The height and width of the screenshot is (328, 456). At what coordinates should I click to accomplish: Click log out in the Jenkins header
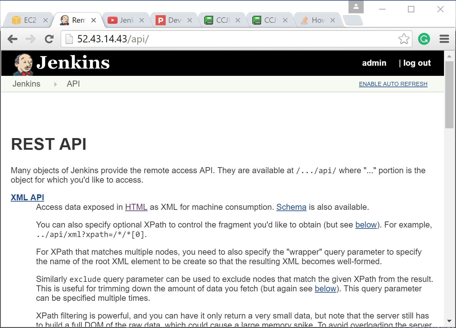(x=417, y=63)
